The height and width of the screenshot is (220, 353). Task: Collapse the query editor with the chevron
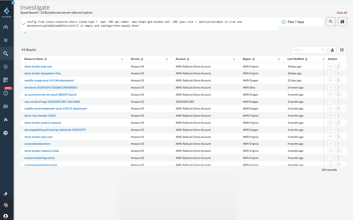point(25,33)
